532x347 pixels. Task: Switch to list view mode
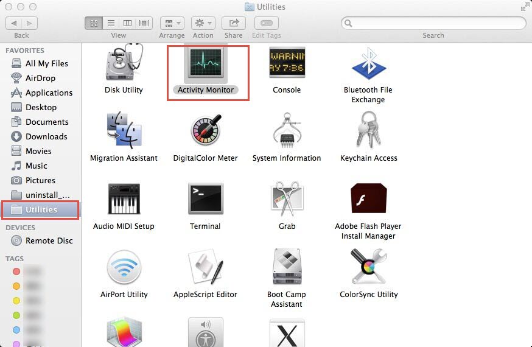(x=111, y=23)
